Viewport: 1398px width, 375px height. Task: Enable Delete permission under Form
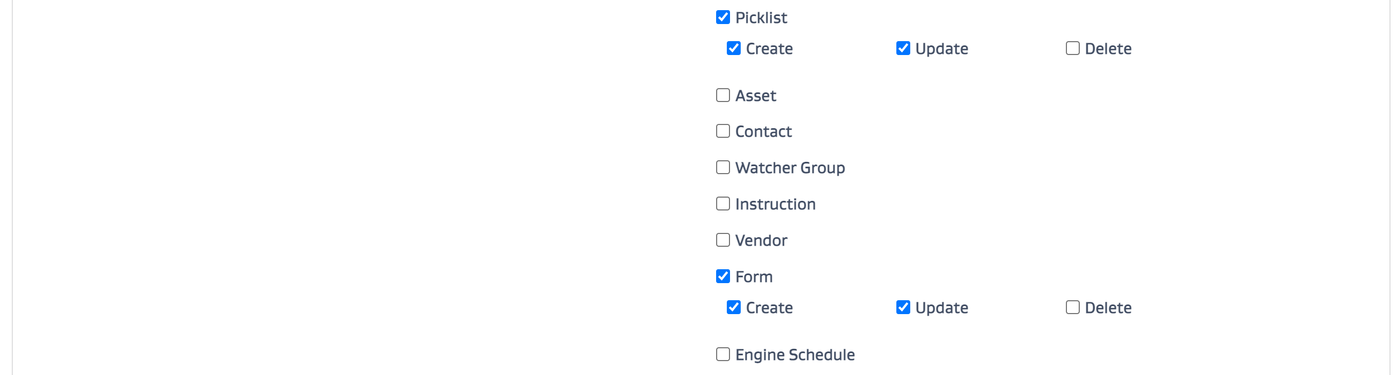[x=1072, y=307]
